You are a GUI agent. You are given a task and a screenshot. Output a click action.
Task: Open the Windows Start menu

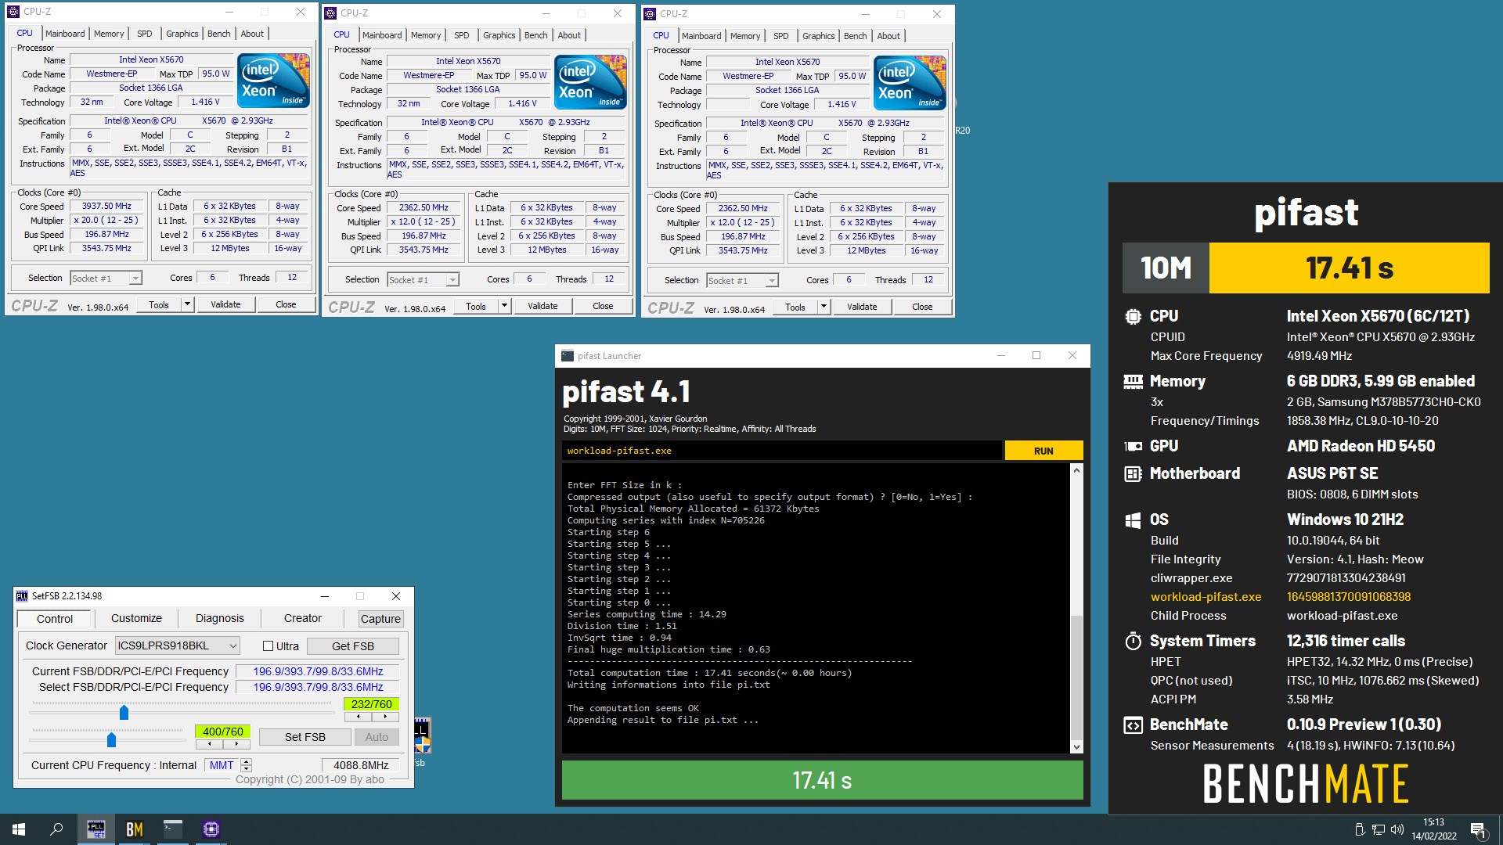pos(19,829)
